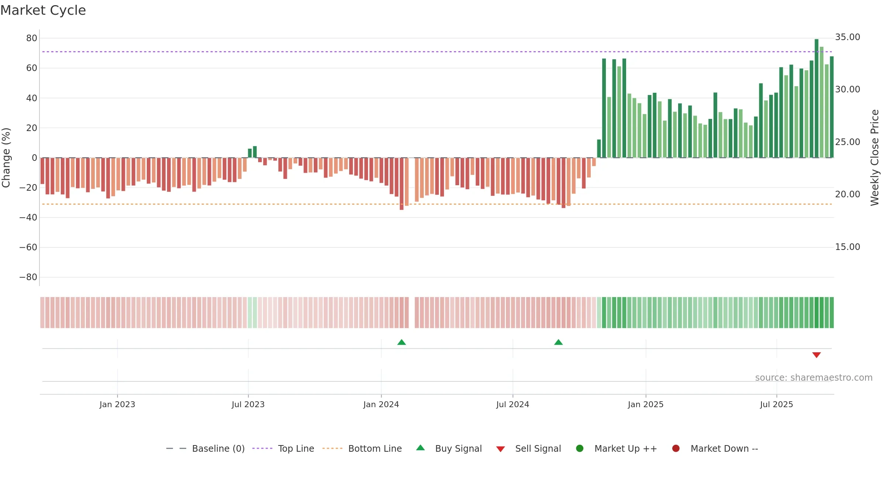Toggle the Bottom Line legend entry

pos(362,448)
